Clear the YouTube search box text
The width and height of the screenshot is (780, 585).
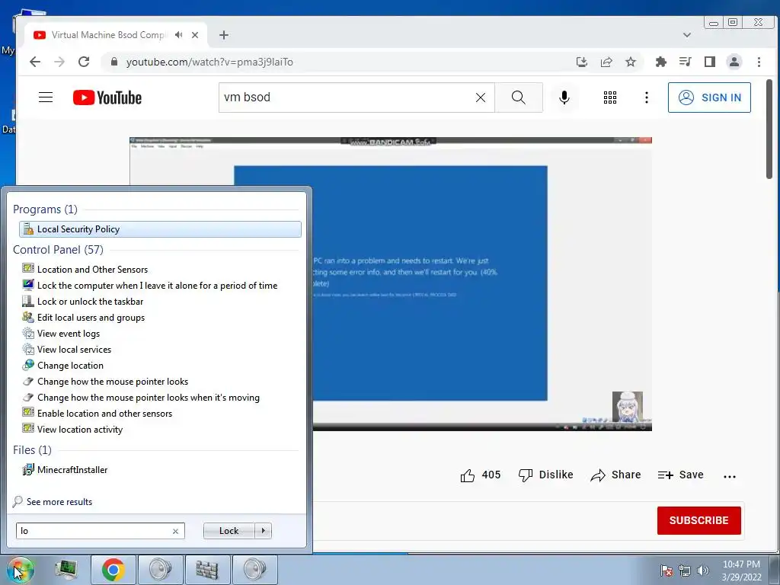point(481,97)
